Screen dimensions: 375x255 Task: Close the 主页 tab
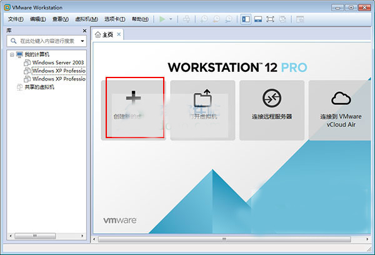(119, 34)
